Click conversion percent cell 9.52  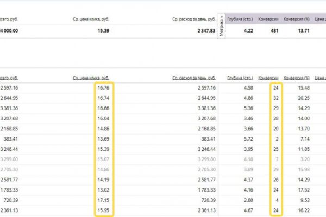coord(305,200)
